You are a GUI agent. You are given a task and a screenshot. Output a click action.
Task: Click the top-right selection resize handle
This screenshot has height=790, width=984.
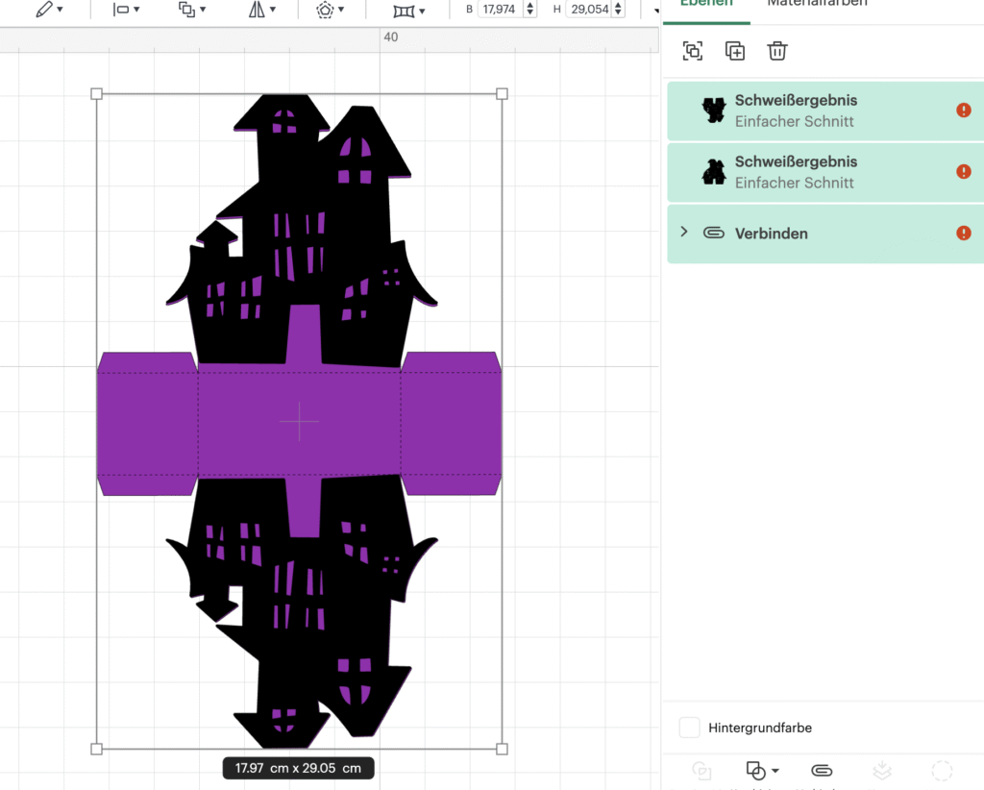(x=502, y=94)
